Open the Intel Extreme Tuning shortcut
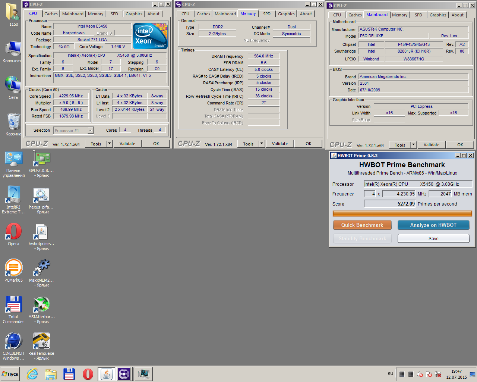Viewport: 477px width, 382px height. pyautogui.click(x=13, y=200)
